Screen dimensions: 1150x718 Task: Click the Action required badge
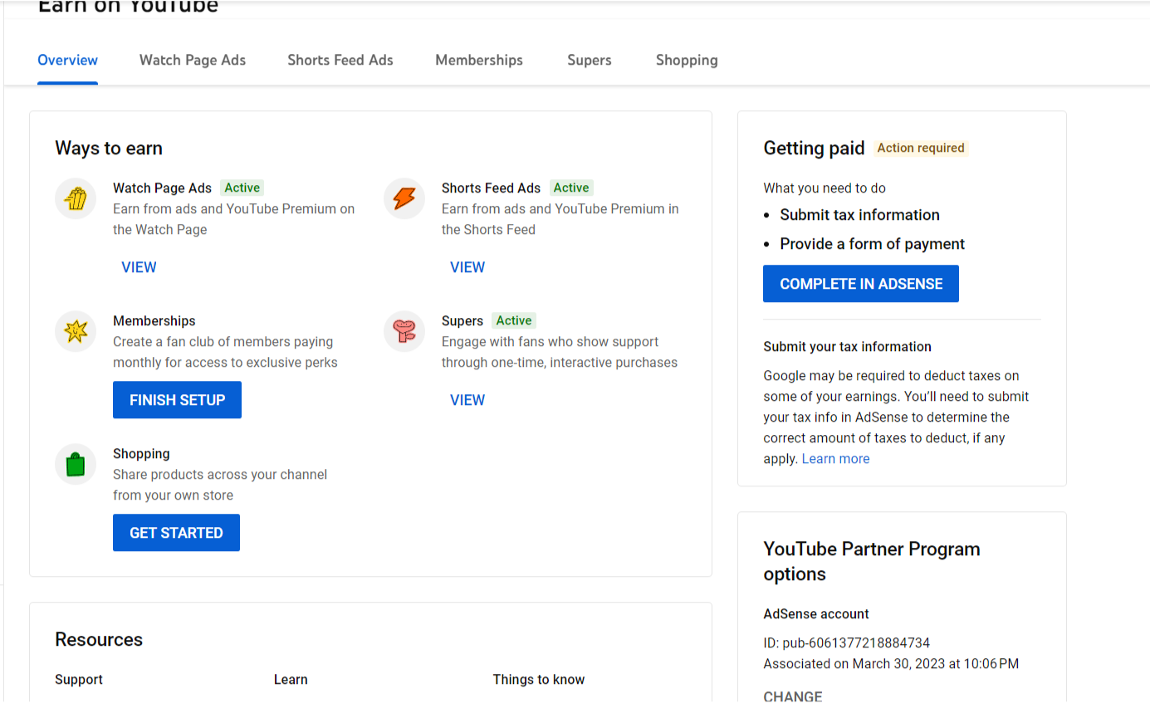tap(921, 148)
